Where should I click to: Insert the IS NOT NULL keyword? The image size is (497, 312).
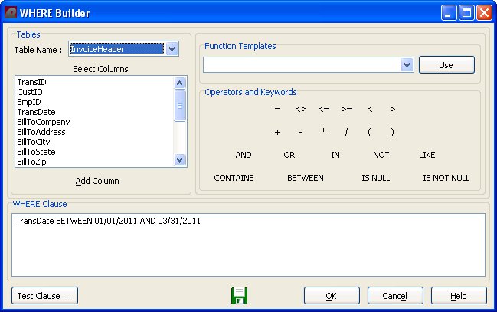click(446, 178)
